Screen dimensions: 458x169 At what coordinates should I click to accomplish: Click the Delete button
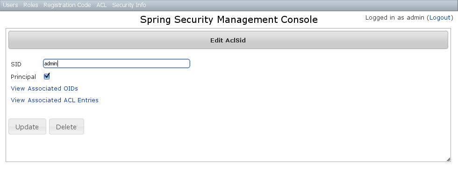(66, 127)
